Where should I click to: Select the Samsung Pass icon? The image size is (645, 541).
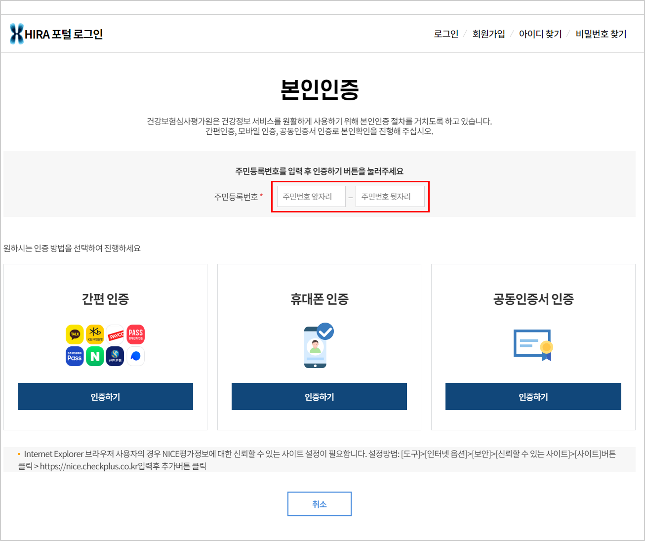click(74, 356)
